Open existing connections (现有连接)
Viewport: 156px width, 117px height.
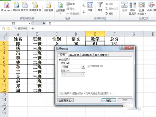coord(48,7)
